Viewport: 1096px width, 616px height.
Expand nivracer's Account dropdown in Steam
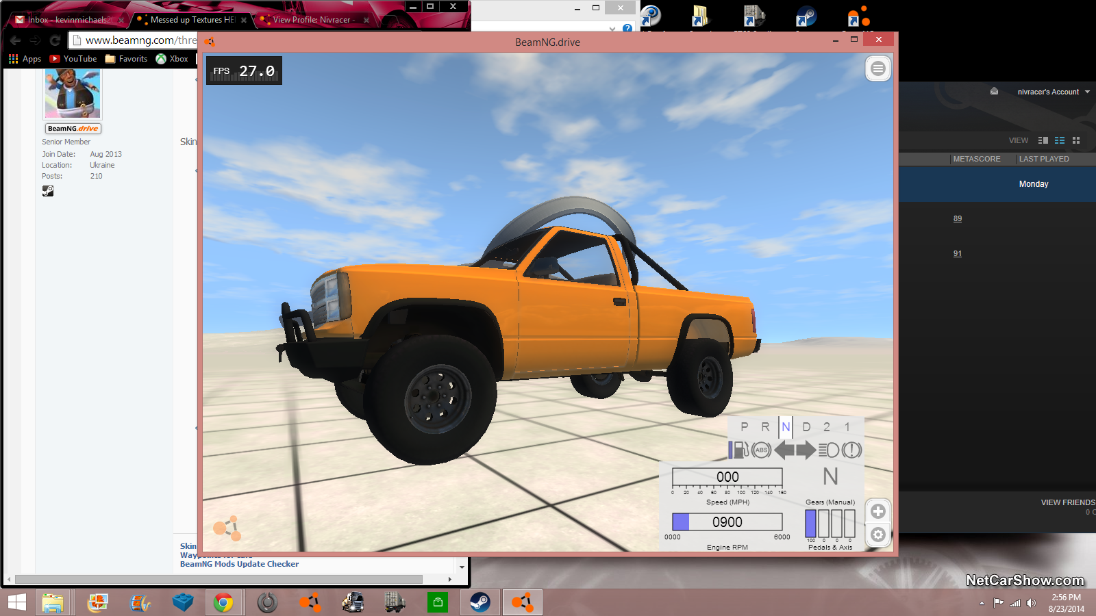pyautogui.click(x=1053, y=92)
